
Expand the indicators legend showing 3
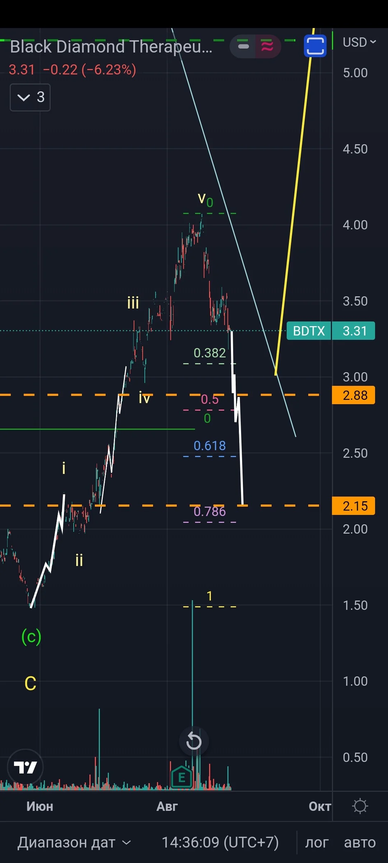[30, 97]
